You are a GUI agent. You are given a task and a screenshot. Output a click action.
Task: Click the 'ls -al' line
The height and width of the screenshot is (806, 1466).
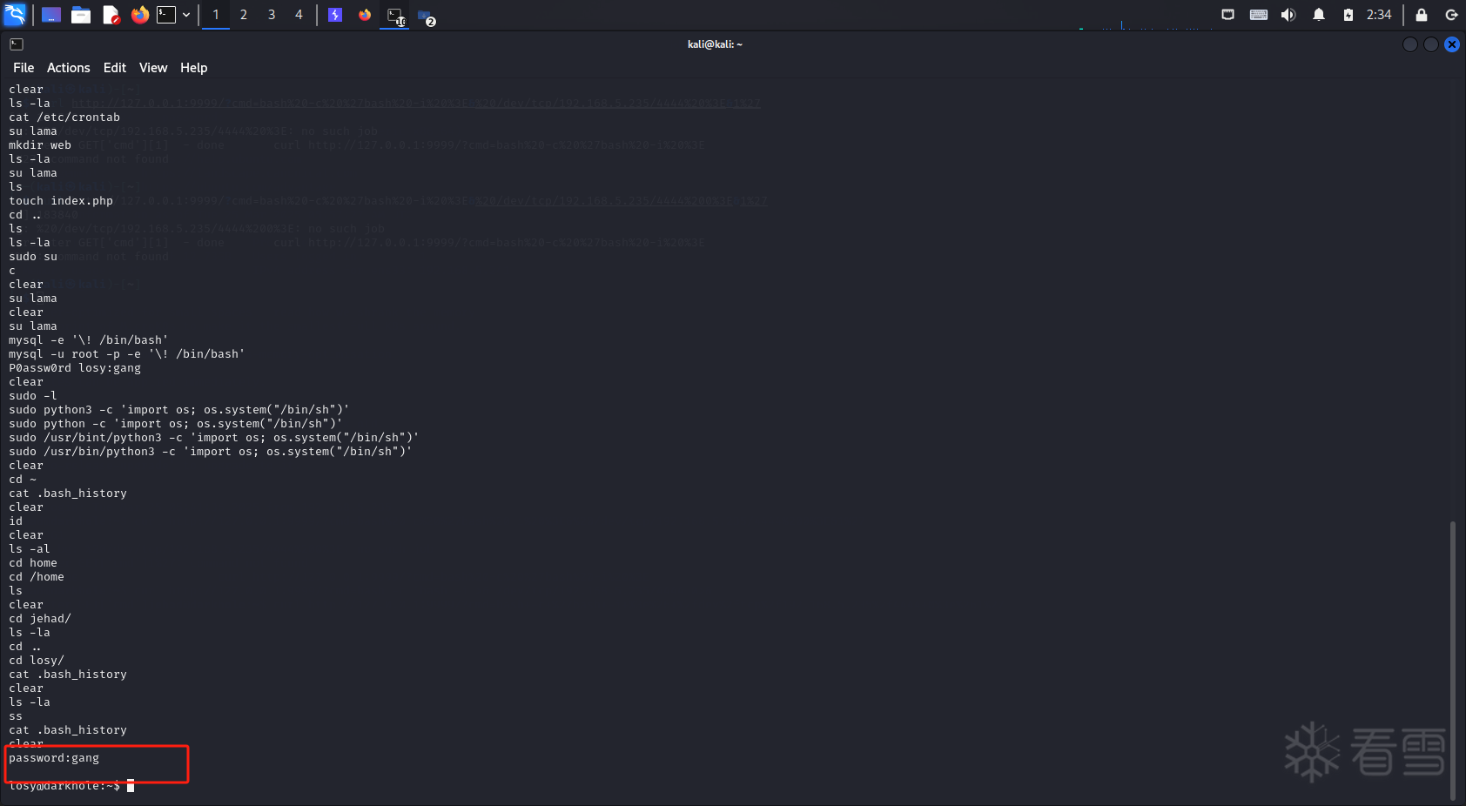(30, 549)
